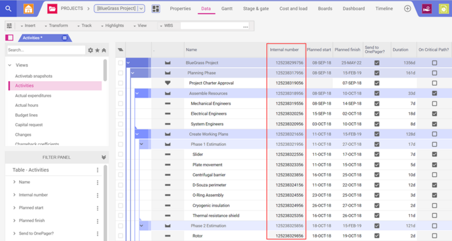The image size is (452, 241).
Task: Click the Duration column header
Action: [401, 50]
